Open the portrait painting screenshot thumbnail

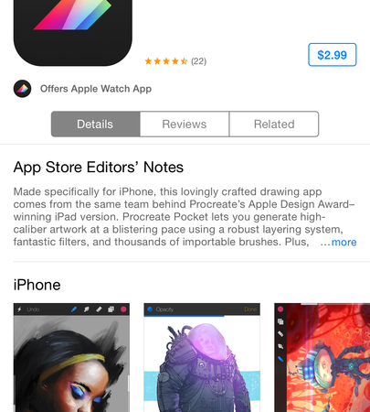[x=71, y=357]
